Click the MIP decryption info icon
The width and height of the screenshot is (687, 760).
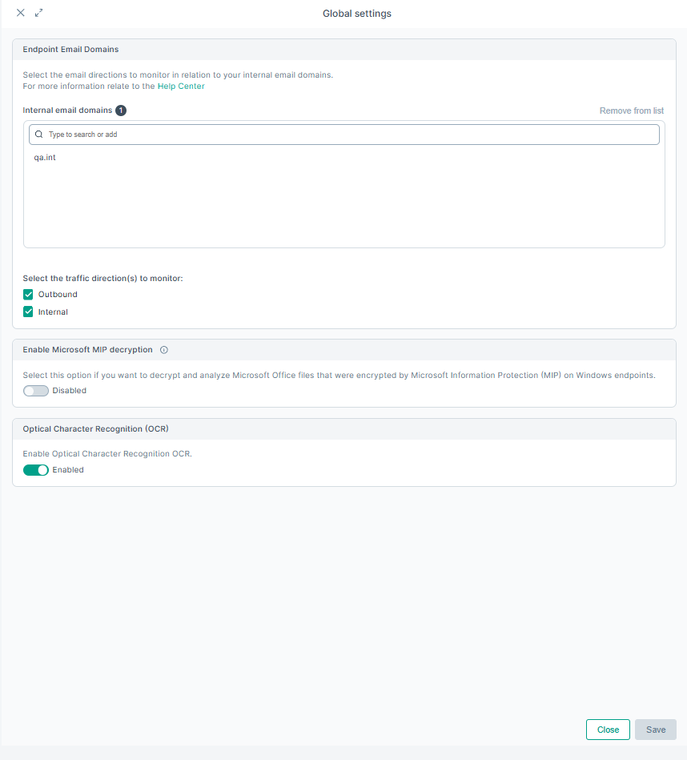164,350
